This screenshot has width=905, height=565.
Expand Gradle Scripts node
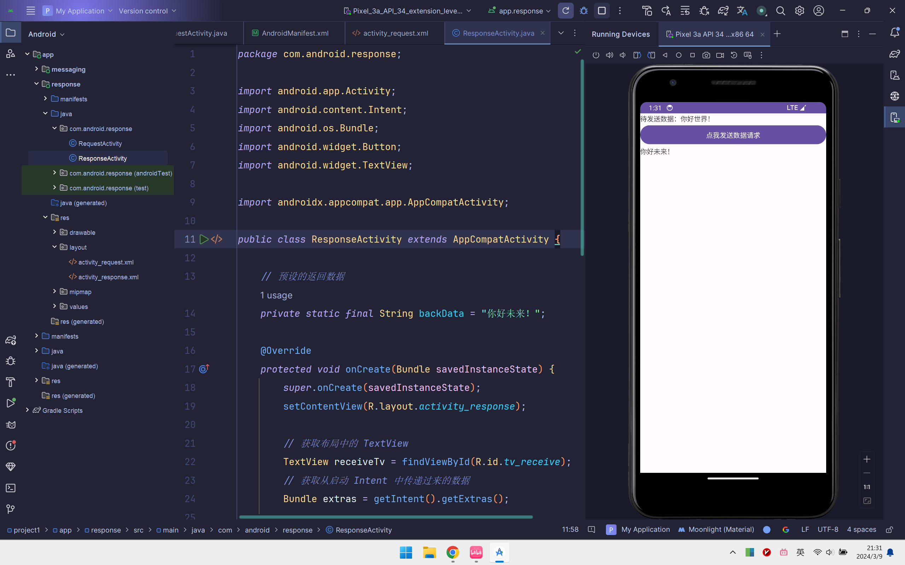27,410
